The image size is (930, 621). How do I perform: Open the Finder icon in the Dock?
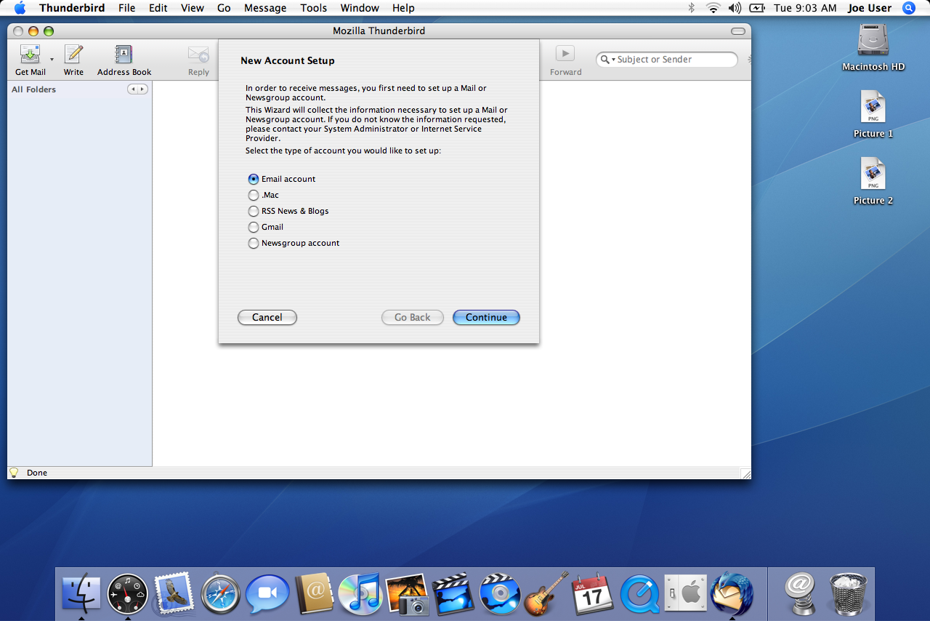pos(81,593)
